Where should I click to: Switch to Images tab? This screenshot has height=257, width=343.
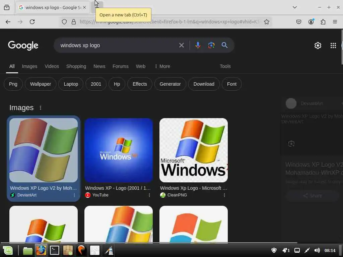29,66
